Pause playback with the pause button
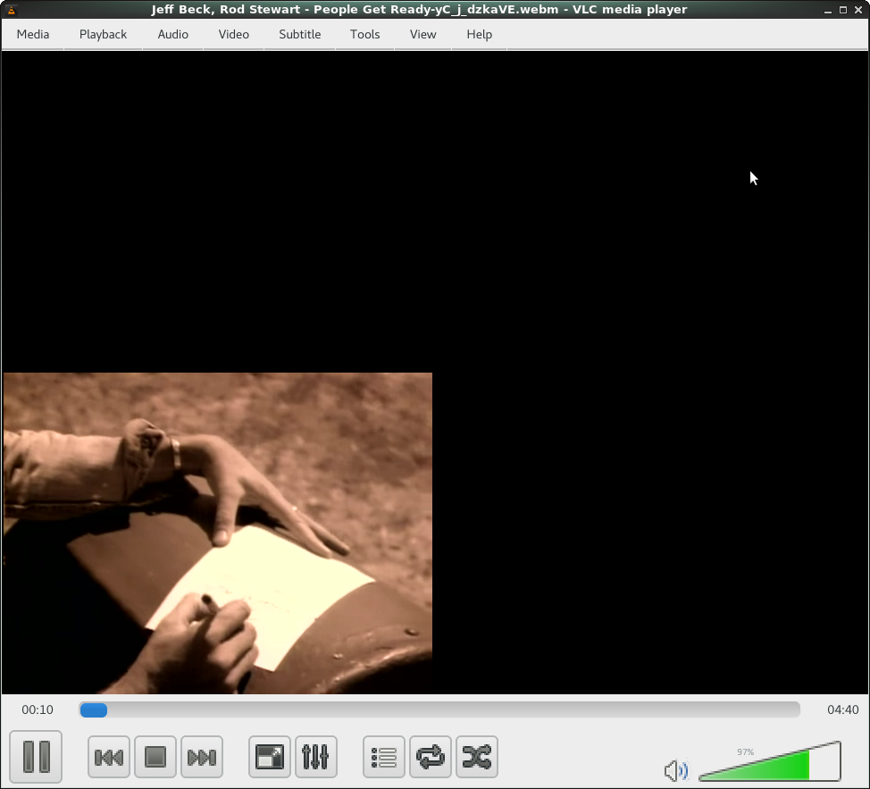 [36, 756]
